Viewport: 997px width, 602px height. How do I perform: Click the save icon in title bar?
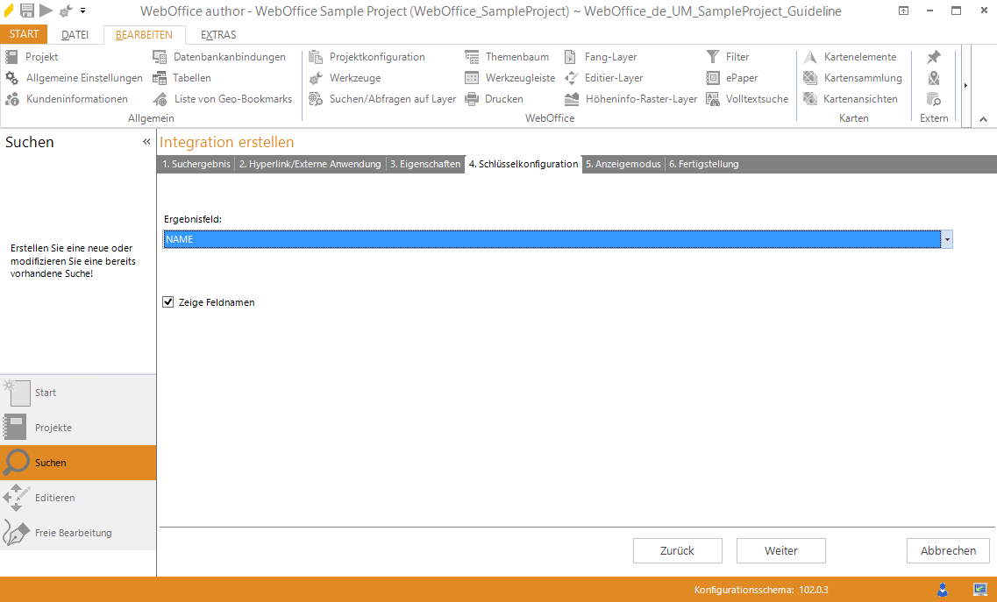[27, 11]
